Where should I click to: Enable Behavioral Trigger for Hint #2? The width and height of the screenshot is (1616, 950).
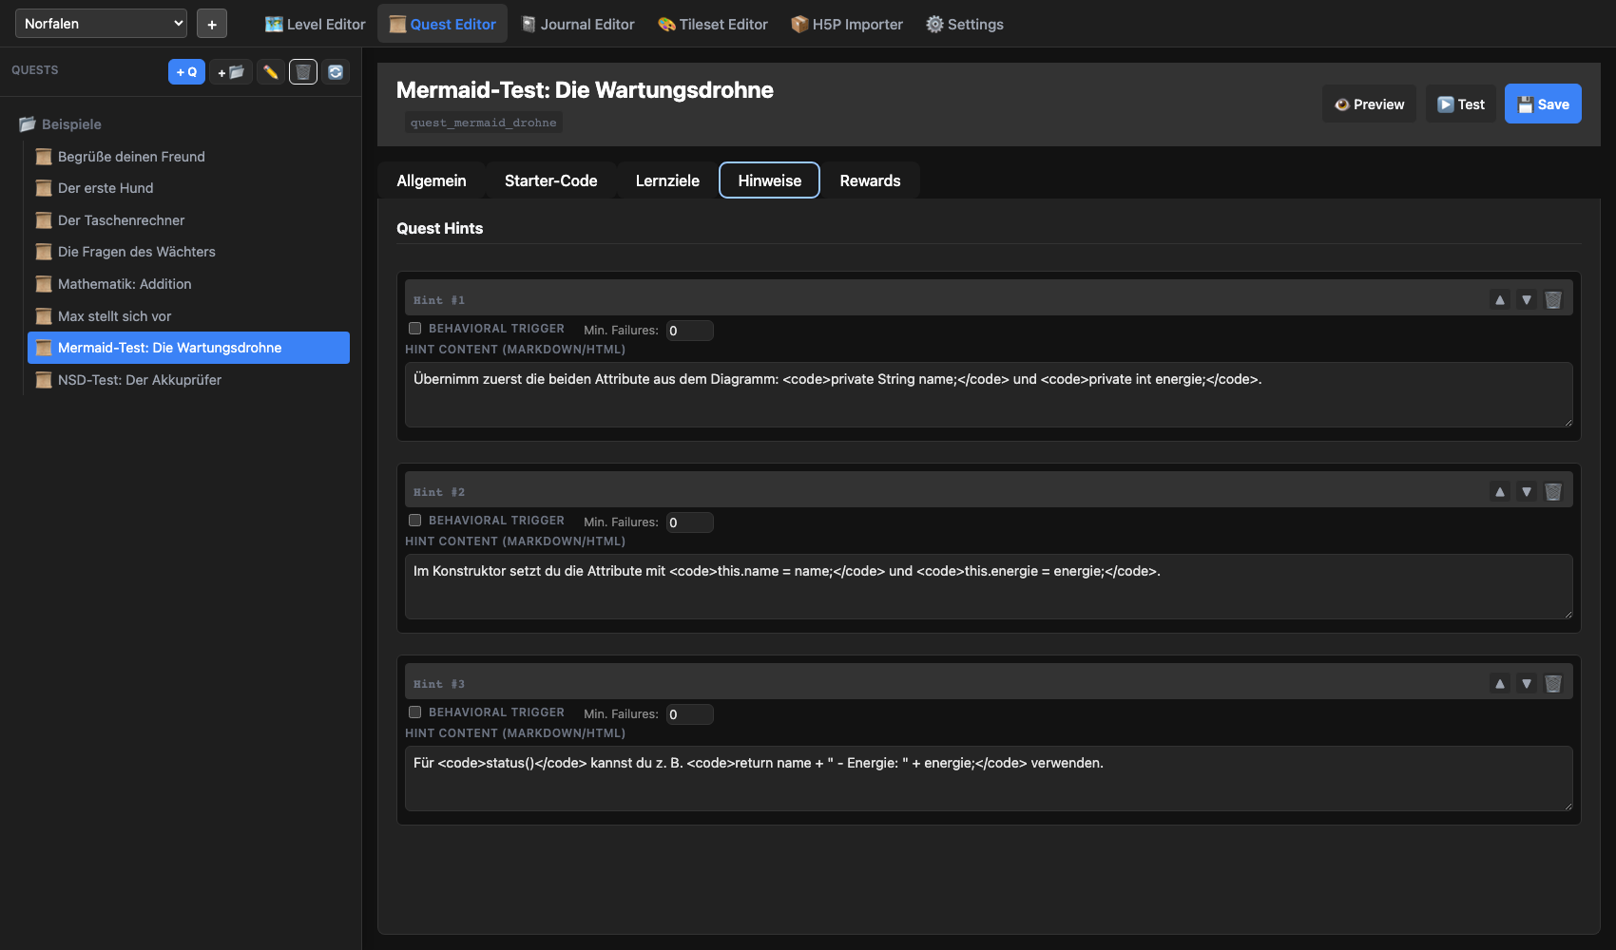click(414, 520)
